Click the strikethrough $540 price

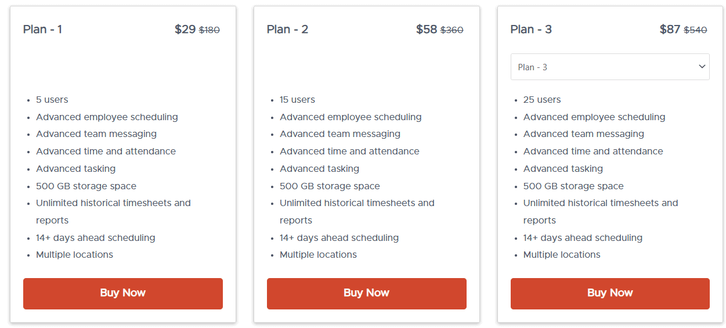(x=695, y=30)
